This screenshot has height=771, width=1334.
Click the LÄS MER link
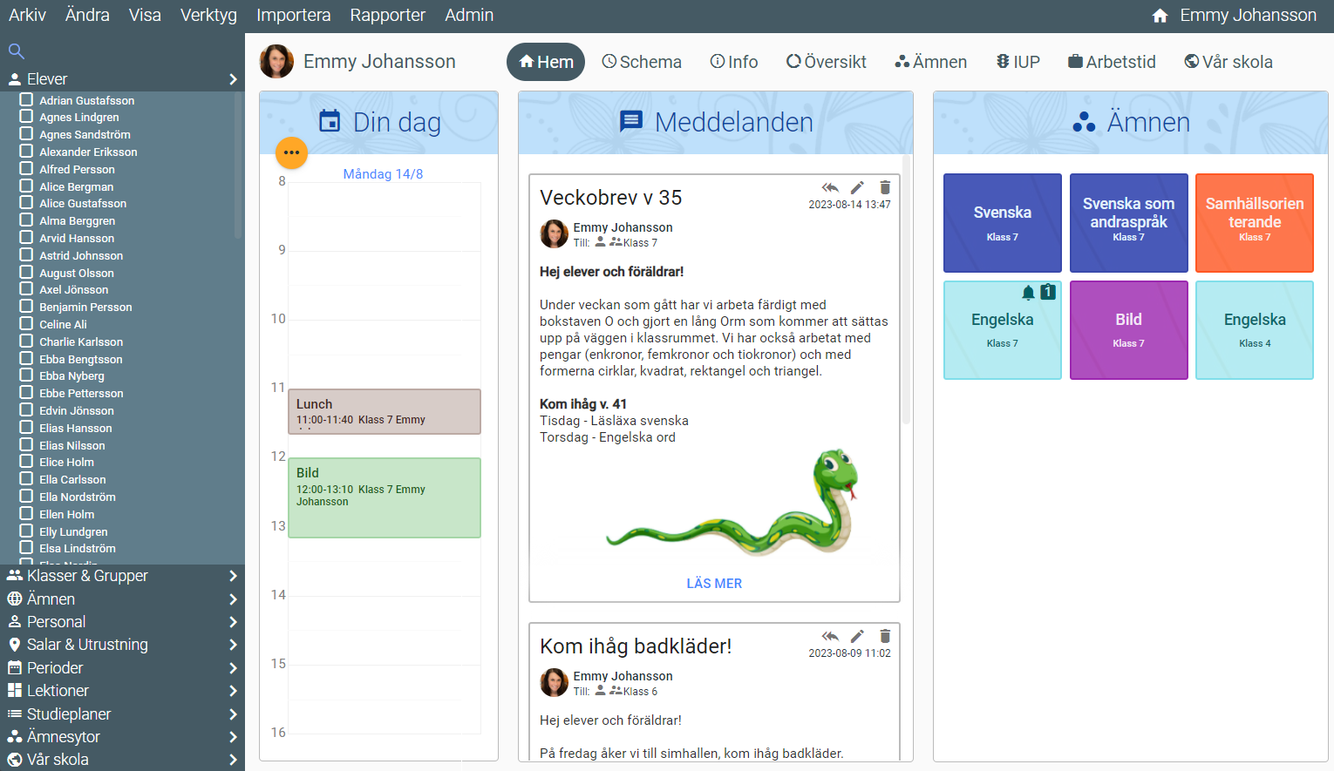tap(713, 584)
